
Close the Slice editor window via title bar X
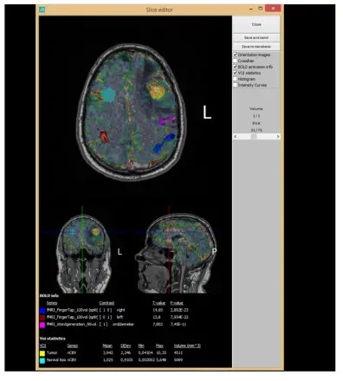point(273,9)
